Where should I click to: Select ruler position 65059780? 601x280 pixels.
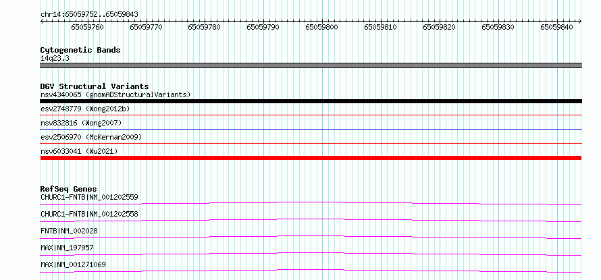point(205,27)
